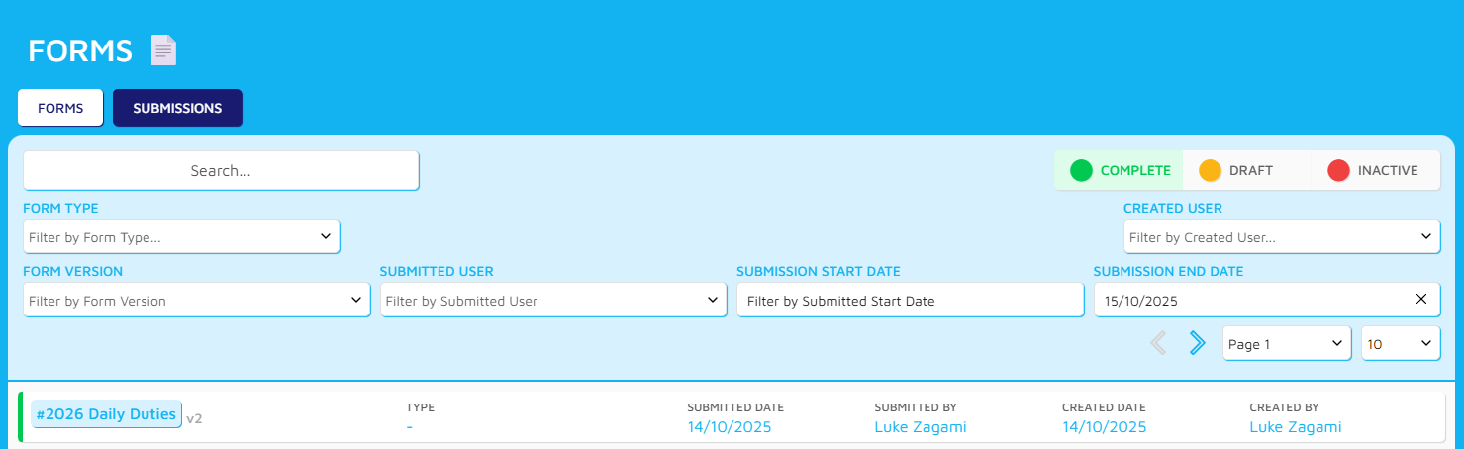Open the Filter by Created User dropdown
Image resolution: width=1464 pixels, height=449 pixels.
[1282, 237]
